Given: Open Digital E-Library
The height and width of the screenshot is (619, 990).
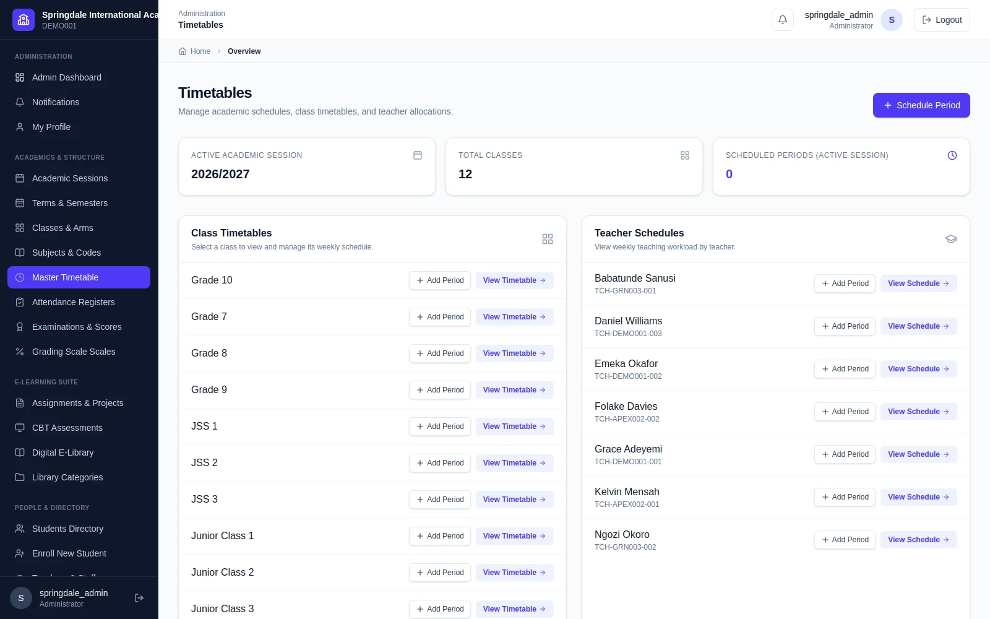Looking at the screenshot, I should click(x=79, y=452).
